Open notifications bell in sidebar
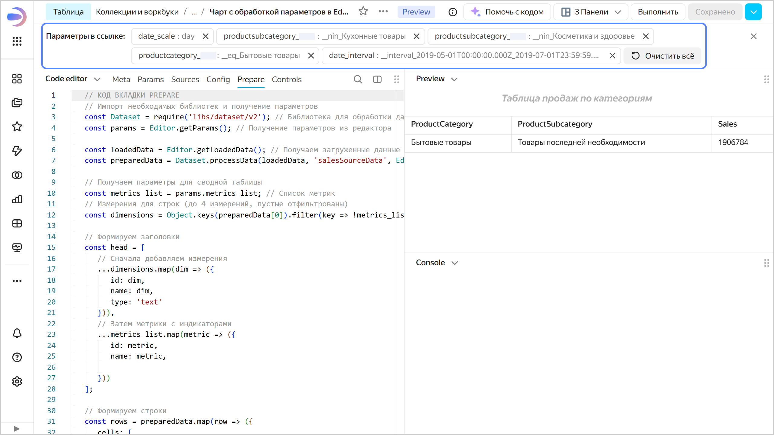Image resolution: width=774 pixels, height=435 pixels. 17,333
